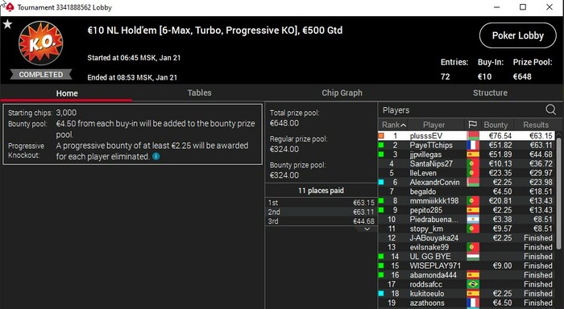
Task: Select the plusssEV player row
Action: click(x=466, y=136)
